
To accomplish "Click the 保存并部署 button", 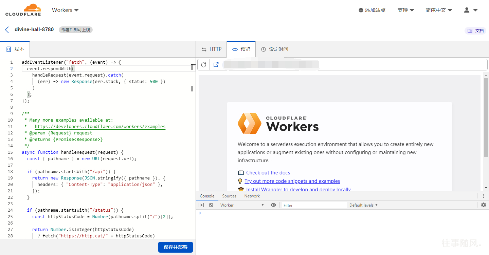I will coord(176,247).
